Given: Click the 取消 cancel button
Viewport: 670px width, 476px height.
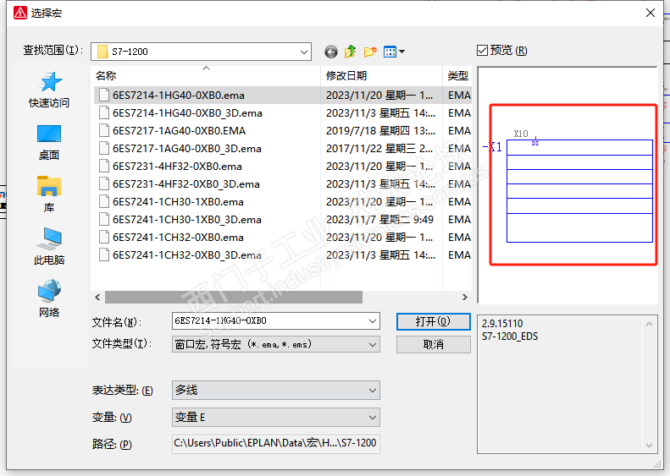Looking at the screenshot, I should (434, 345).
